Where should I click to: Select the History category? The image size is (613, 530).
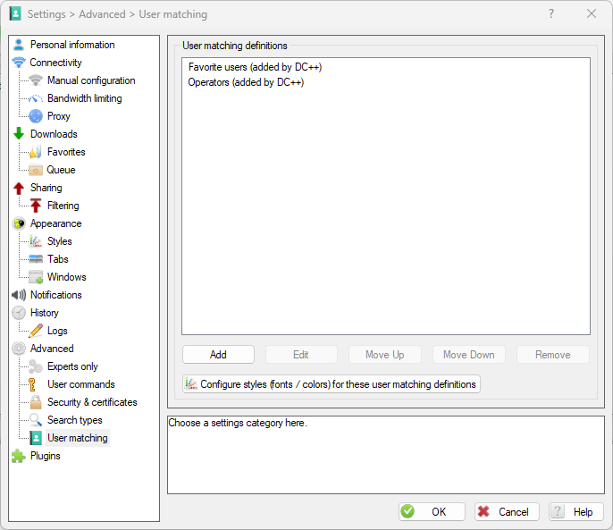(44, 313)
